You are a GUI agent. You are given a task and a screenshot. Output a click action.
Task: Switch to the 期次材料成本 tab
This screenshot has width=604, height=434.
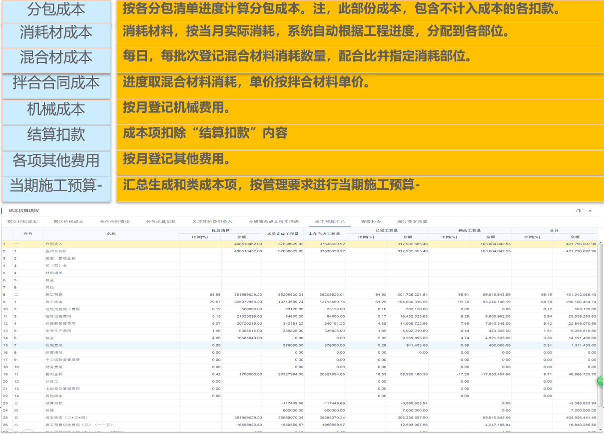pos(22,221)
